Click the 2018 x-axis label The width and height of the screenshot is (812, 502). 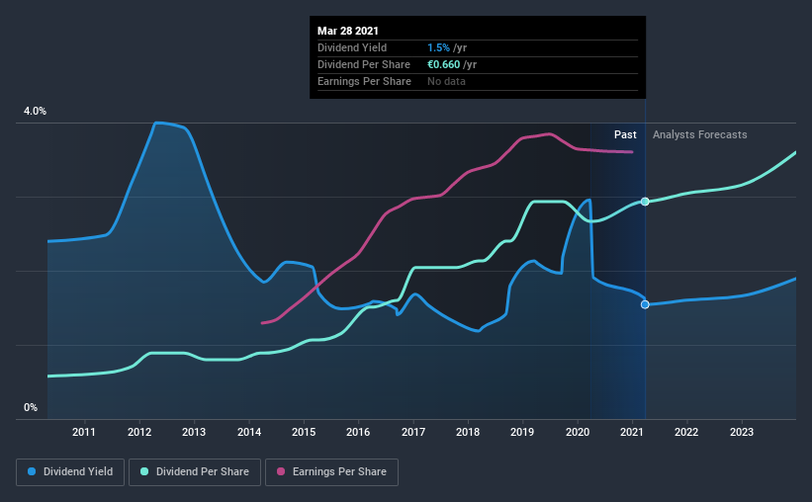tap(468, 432)
